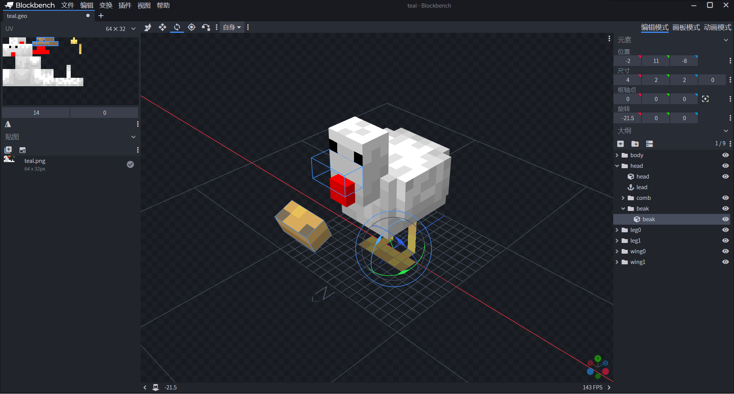Open the 插件 menu
The image size is (734, 394).
pos(125,5)
